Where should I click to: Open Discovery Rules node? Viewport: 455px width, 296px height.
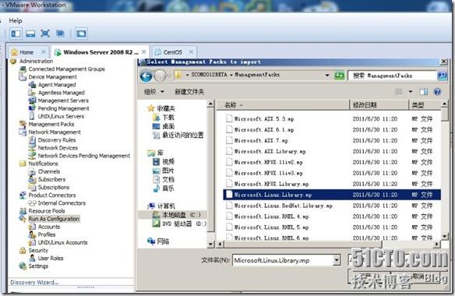point(57,140)
